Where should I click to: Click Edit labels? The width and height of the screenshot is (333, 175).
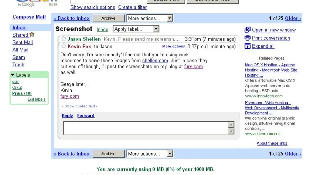37,99
